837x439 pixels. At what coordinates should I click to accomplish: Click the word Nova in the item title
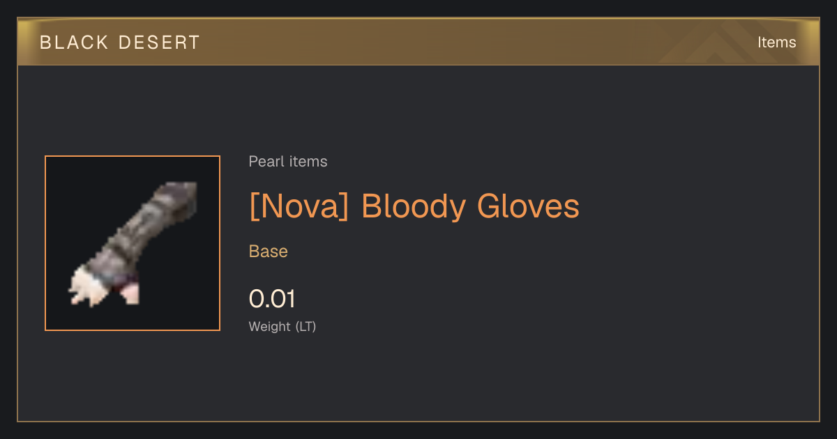[299, 206]
